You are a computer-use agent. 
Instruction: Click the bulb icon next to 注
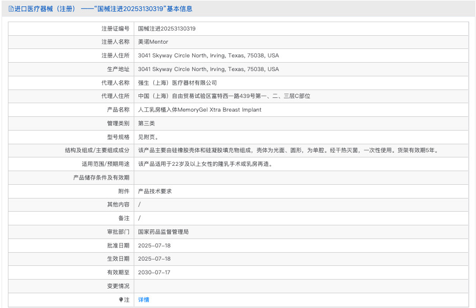click(121, 300)
